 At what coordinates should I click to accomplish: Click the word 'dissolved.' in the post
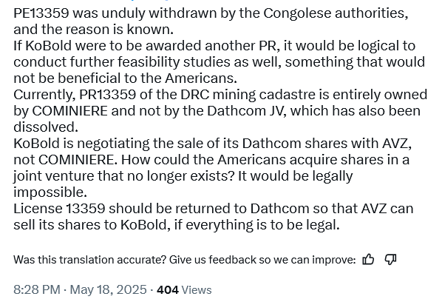46,127
